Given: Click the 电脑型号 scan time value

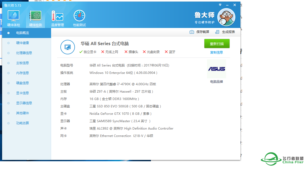Looking at the screenshot, I should (x=129, y=65).
